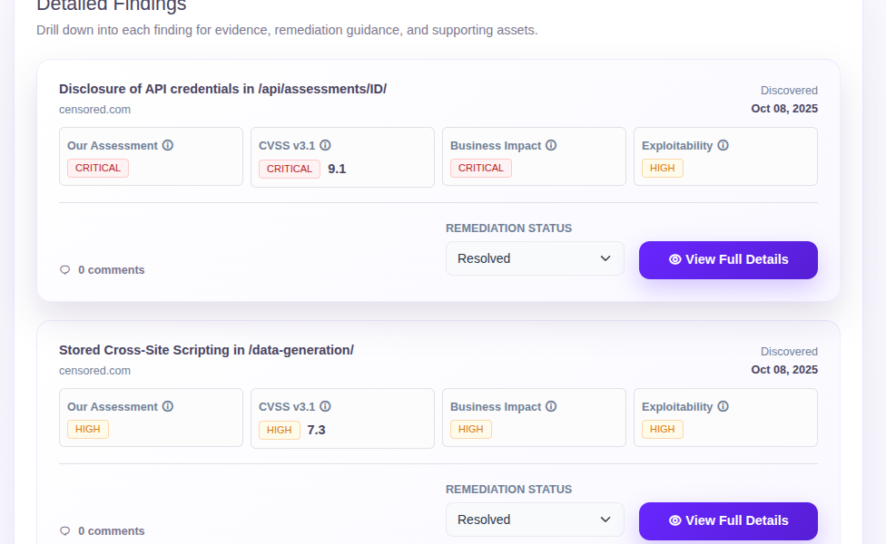This screenshot has height=544, width=886.
Task: View Full Details of API credentials disclosure
Action: pos(728,259)
